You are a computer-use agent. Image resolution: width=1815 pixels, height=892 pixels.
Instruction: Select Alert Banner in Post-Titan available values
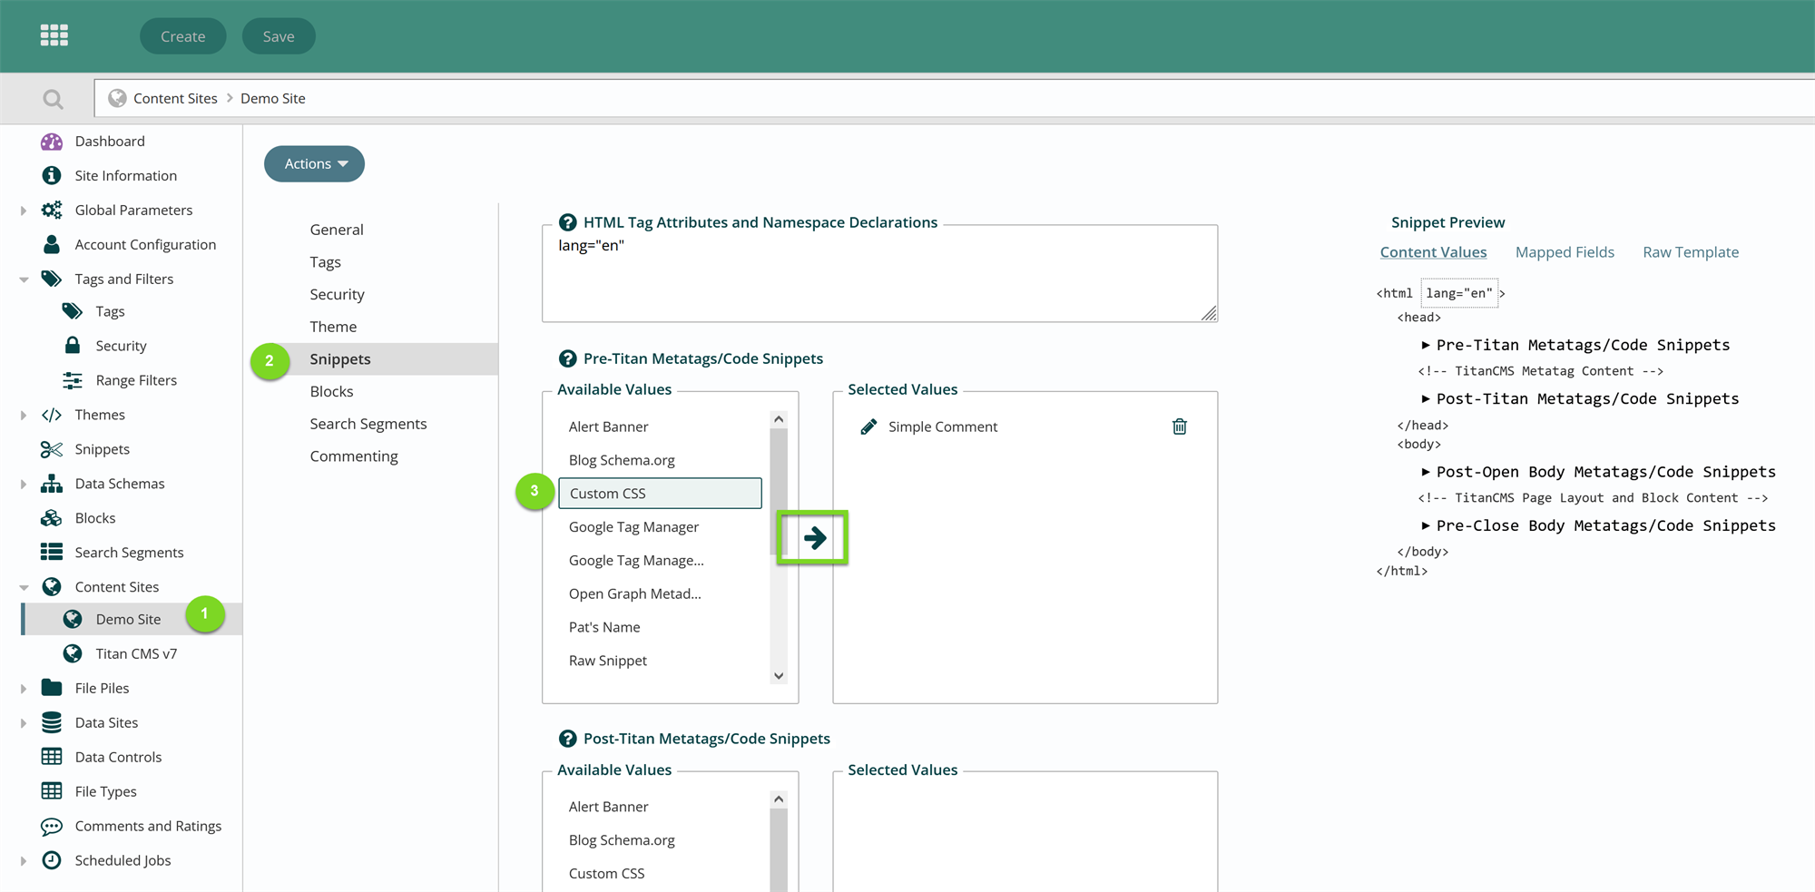(609, 807)
